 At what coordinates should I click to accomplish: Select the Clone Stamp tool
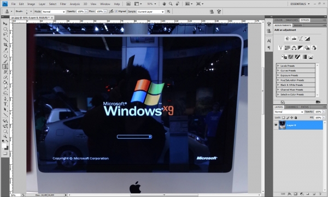[x=5, y=67]
